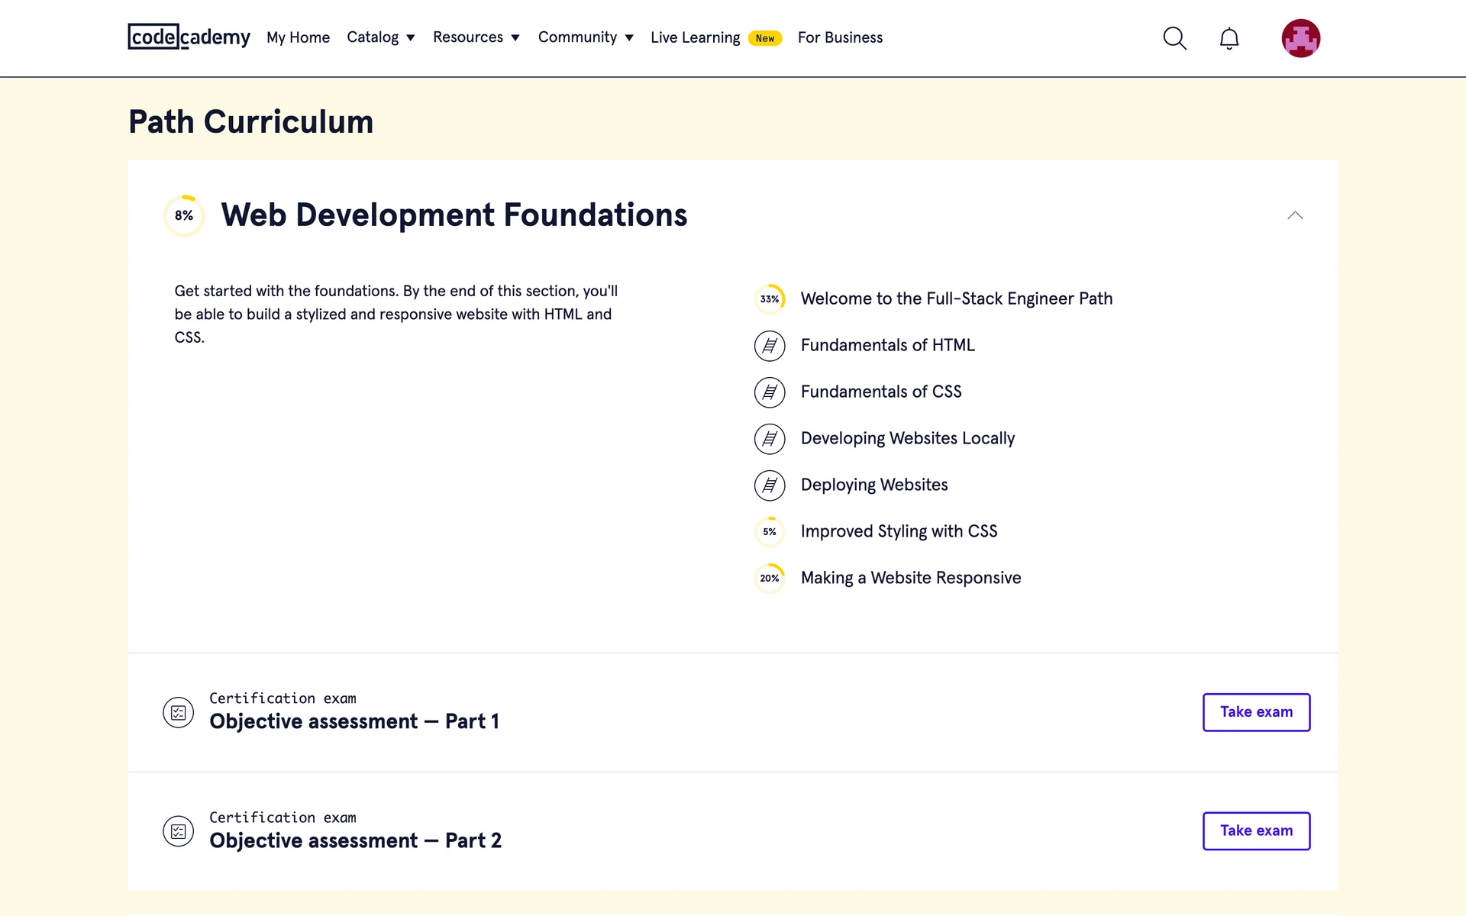Expand the Catalog dropdown menu

380,37
